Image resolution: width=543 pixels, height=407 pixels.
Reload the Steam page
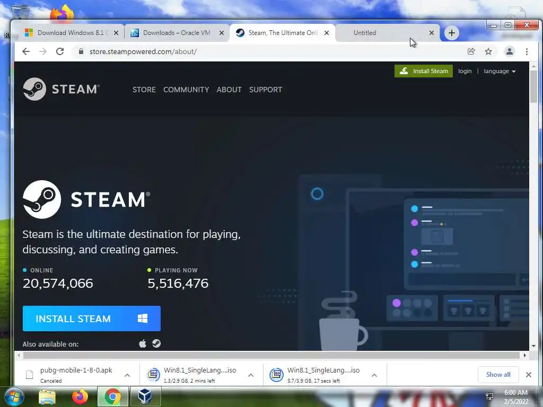[x=60, y=51]
